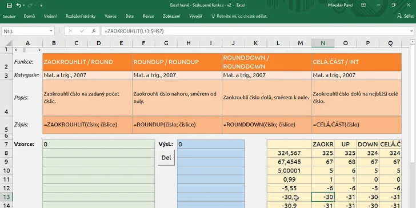416x208 pixels.
Task: Select column A header
Action: tap(27, 43)
